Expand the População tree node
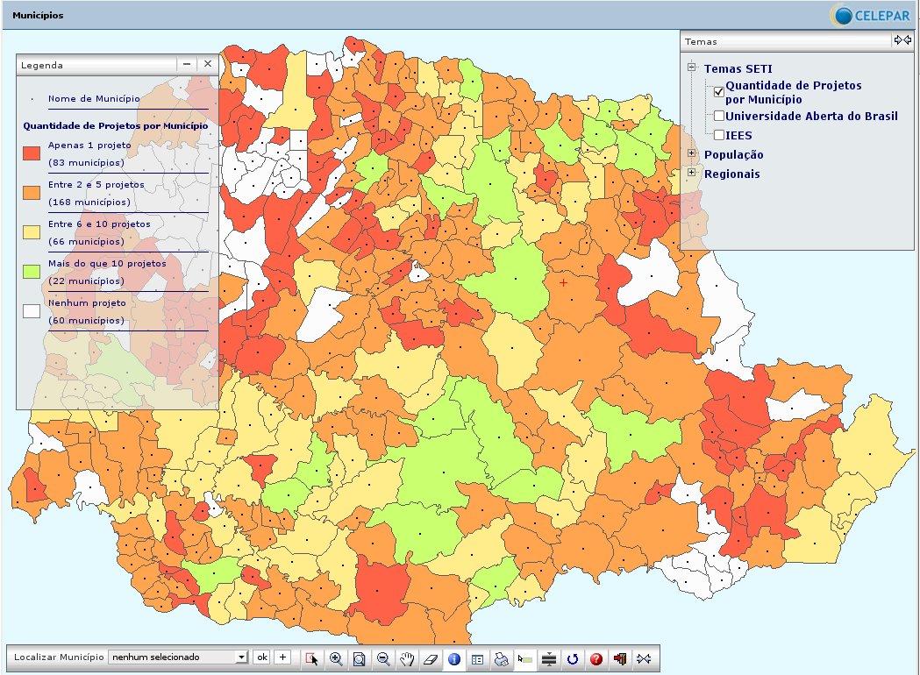Viewport: 920px width, 675px height. (691, 153)
